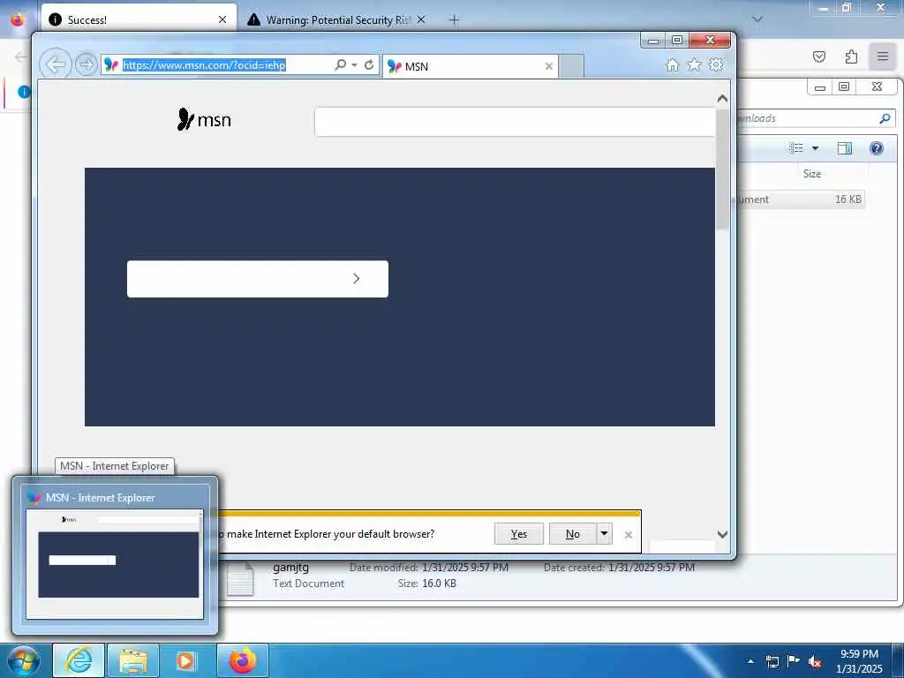Show hidden system tray icons

(750, 661)
